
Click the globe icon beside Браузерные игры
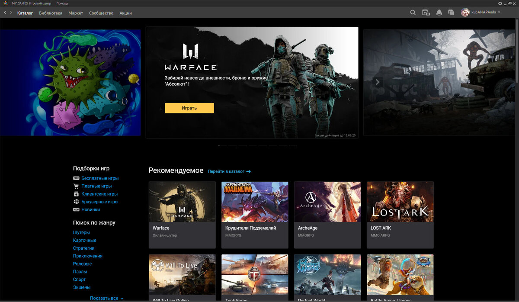(x=76, y=202)
